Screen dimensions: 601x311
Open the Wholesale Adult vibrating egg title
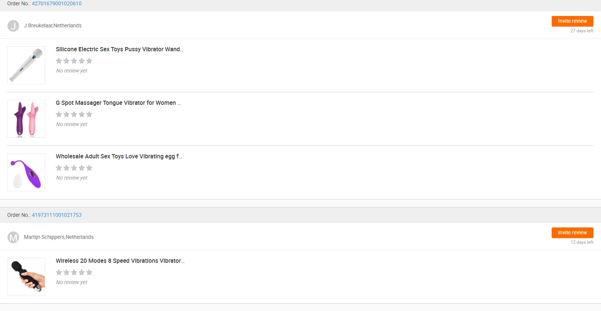click(x=119, y=156)
